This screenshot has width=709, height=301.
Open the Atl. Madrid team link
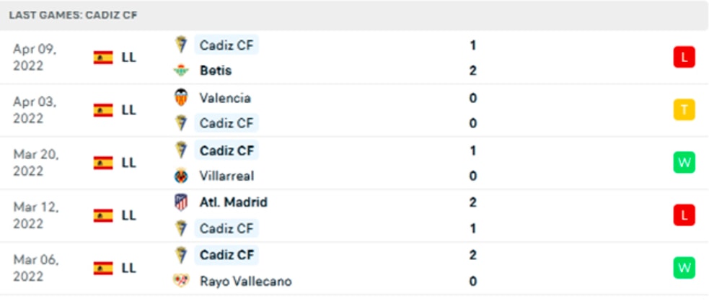233,202
